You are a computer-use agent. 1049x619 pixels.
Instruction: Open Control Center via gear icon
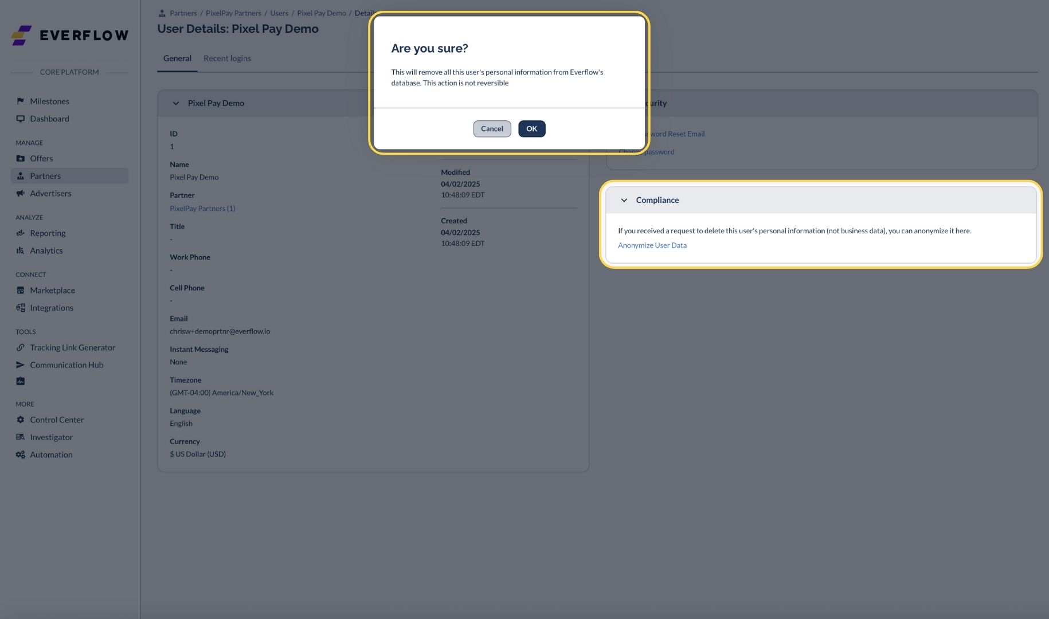[20, 420]
